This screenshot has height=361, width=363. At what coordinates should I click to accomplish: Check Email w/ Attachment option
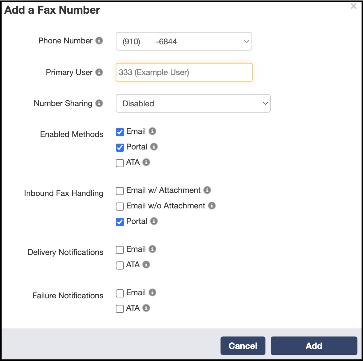[x=120, y=191]
